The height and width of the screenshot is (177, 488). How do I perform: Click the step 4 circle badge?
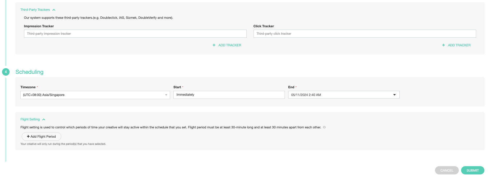(6, 72)
